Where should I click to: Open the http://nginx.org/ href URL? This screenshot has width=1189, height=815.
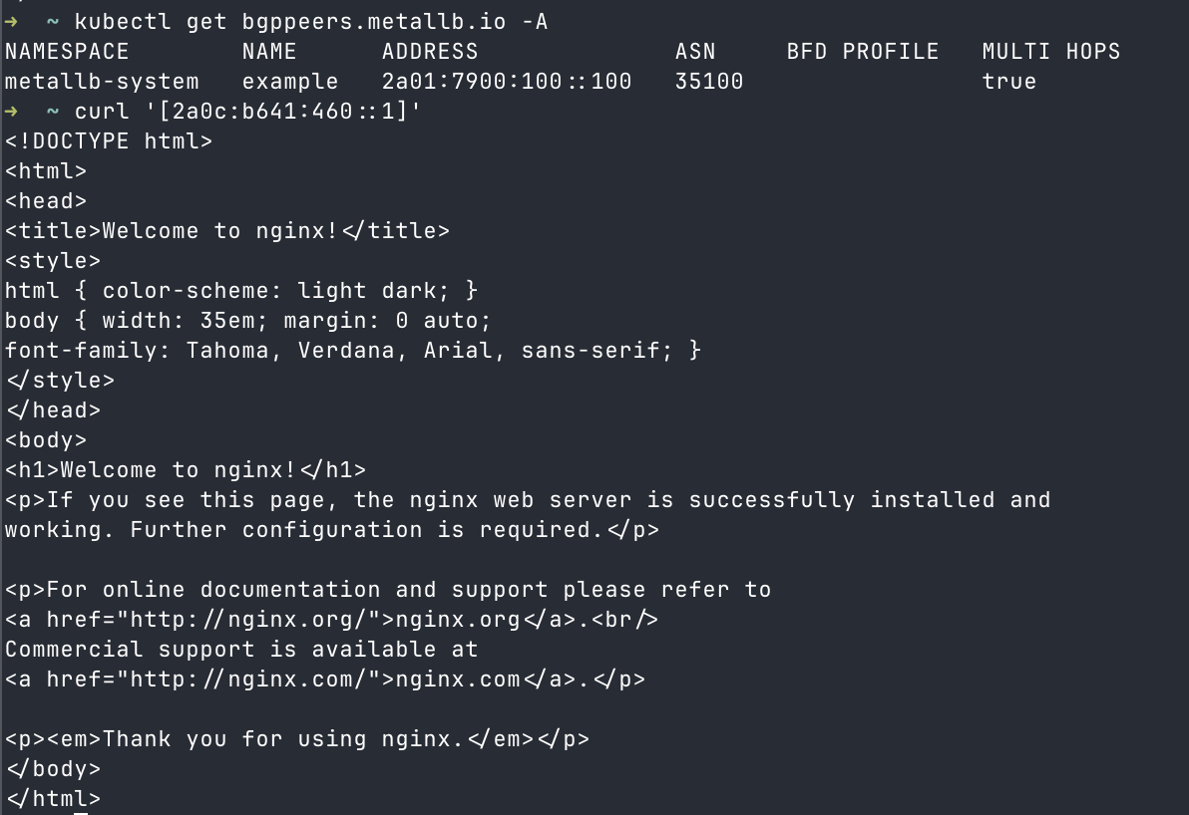pos(249,620)
